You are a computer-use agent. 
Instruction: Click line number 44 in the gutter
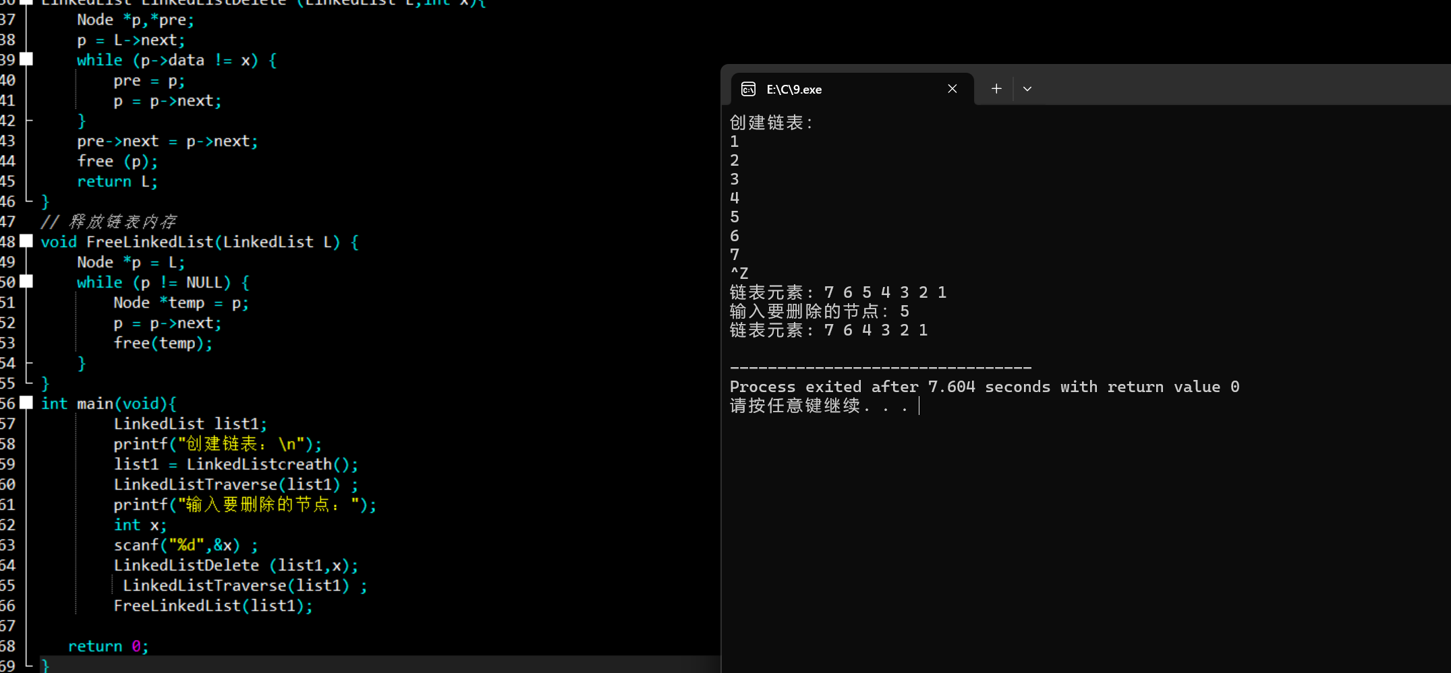click(9, 161)
